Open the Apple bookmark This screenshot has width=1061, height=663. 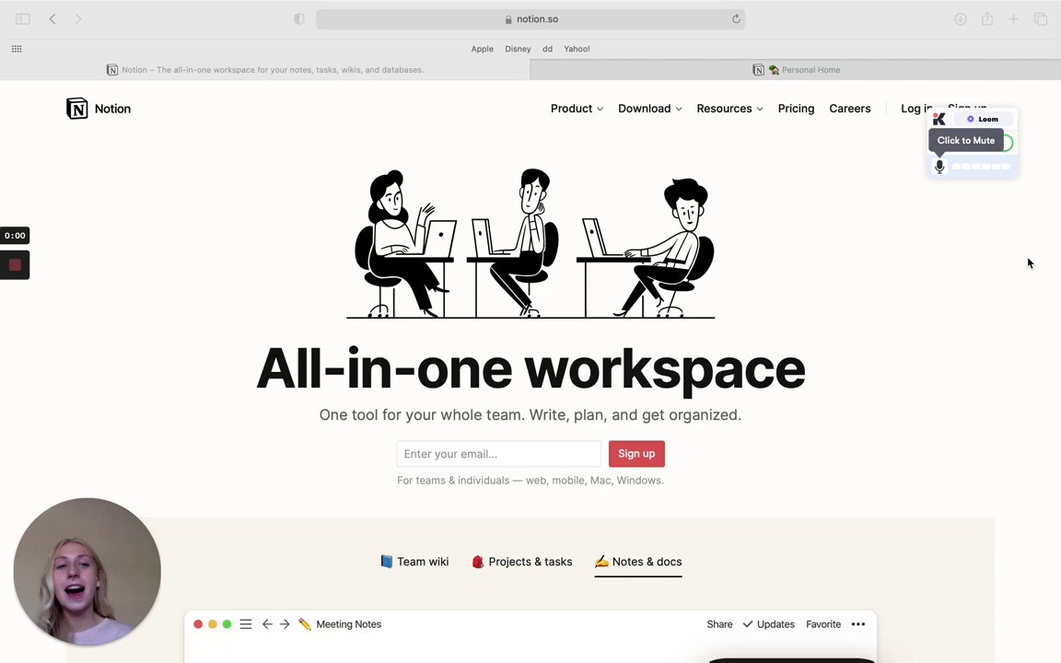(483, 49)
